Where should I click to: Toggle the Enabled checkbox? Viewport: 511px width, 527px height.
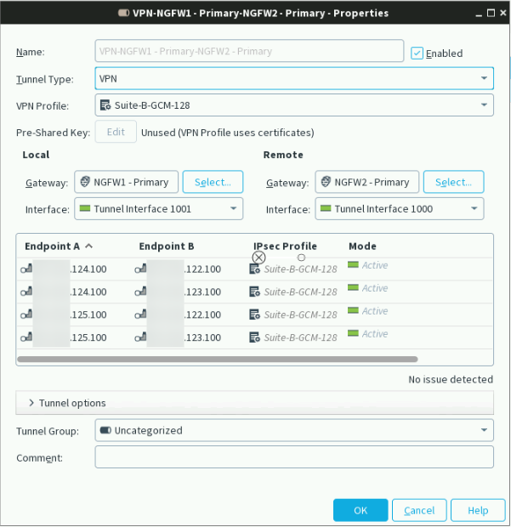coord(417,53)
